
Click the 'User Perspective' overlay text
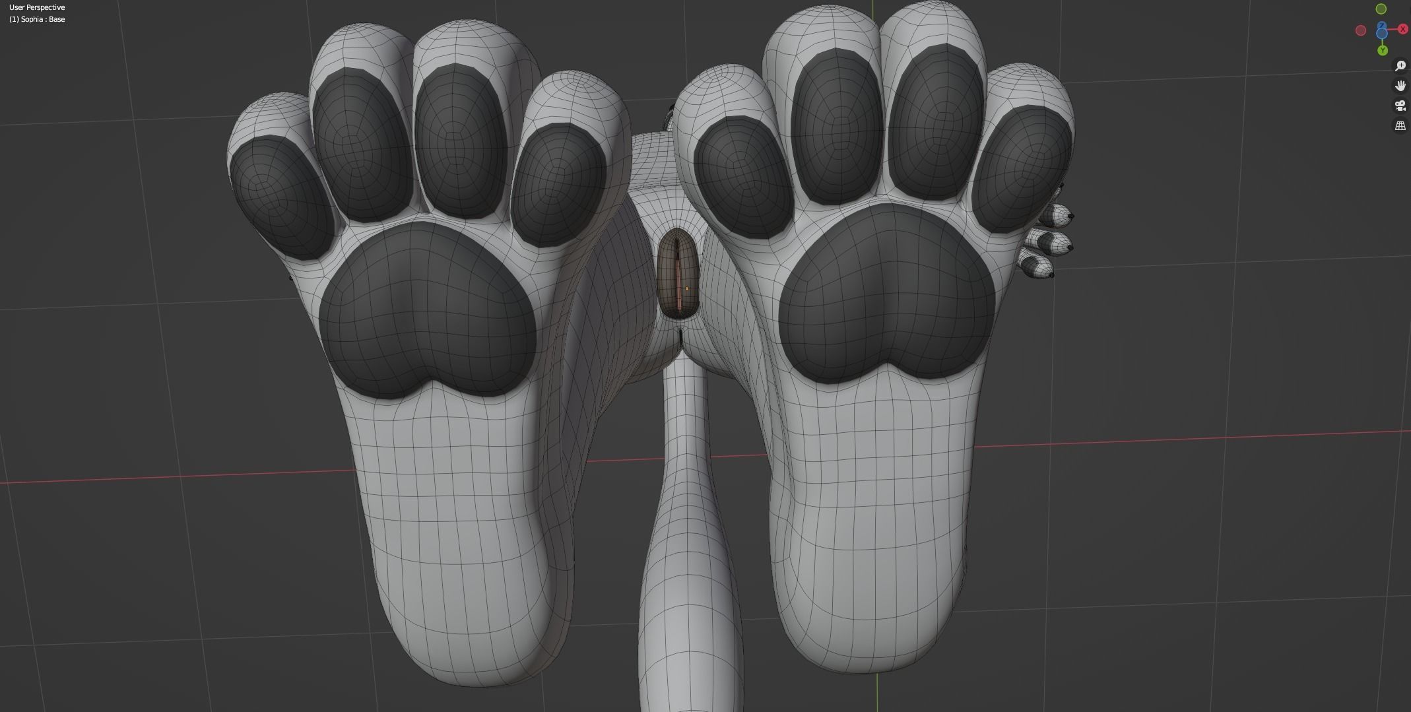pos(37,7)
